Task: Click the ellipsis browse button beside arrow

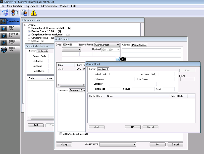Action: (118, 59)
